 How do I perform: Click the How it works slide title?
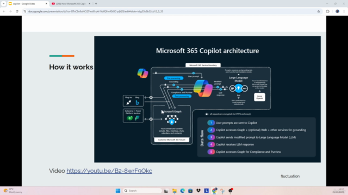click(x=71, y=67)
